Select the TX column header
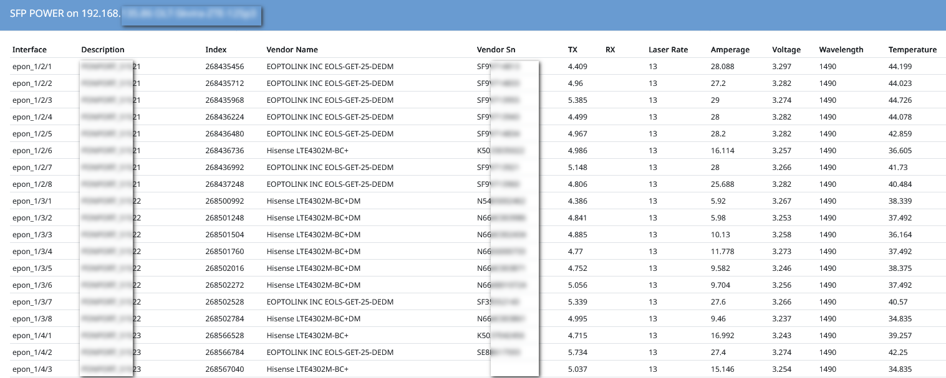 pos(572,50)
